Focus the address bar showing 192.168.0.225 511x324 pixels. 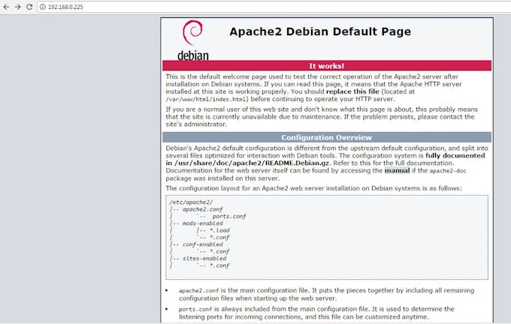click(274, 7)
